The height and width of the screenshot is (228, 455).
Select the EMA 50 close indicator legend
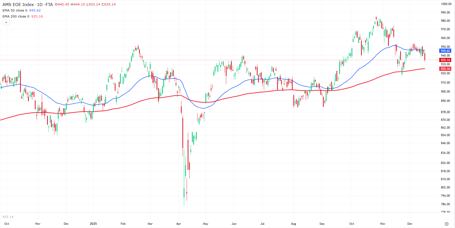[15, 11]
